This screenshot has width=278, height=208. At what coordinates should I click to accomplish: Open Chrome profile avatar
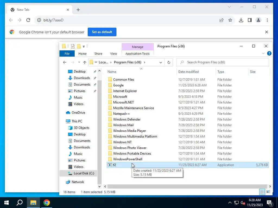pos(258,20)
